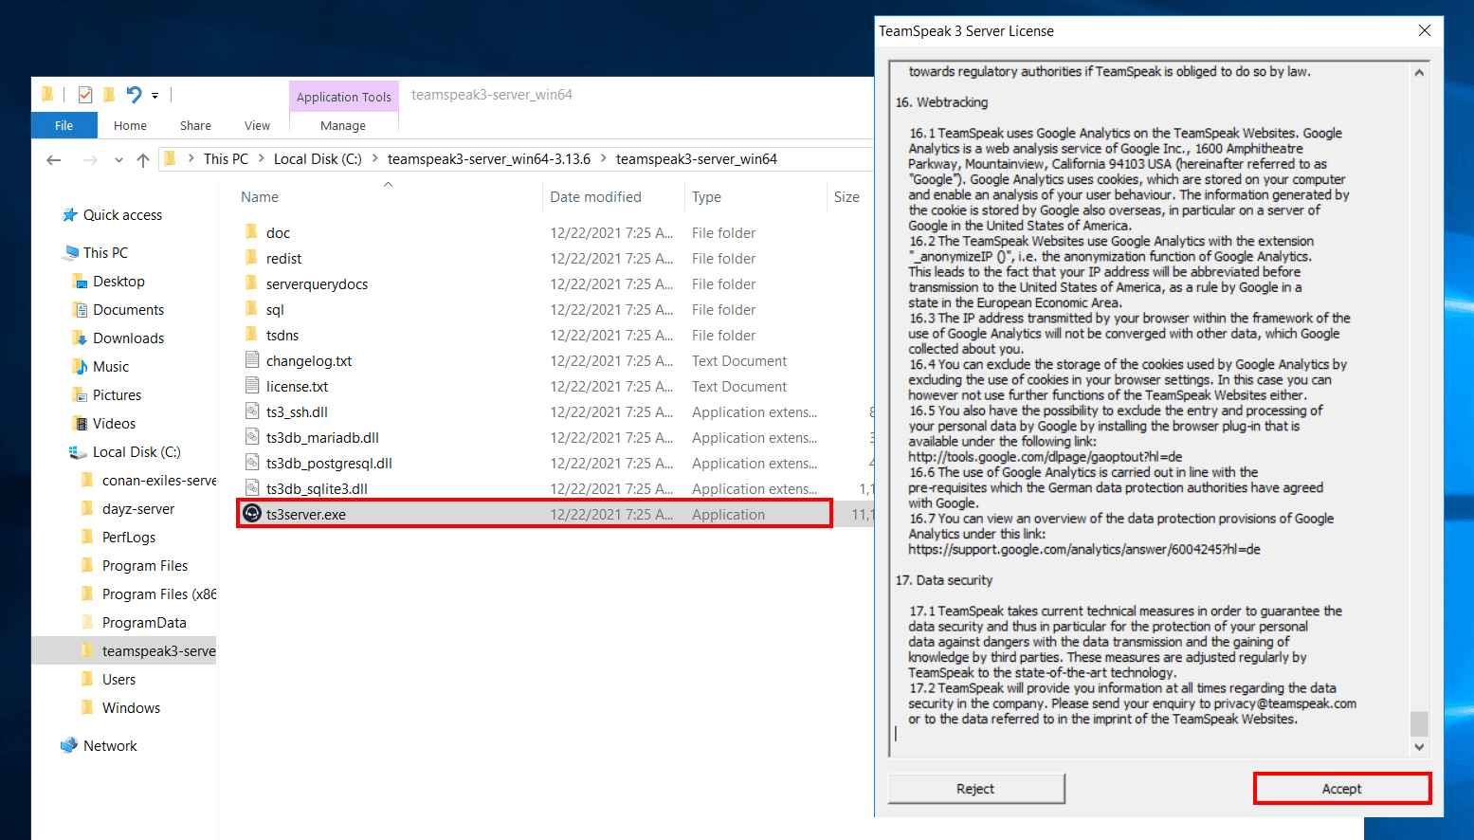Screen dimensions: 1474x840
Task: Sort files by Date modified column
Action: pyautogui.click(x=595, y=197)
